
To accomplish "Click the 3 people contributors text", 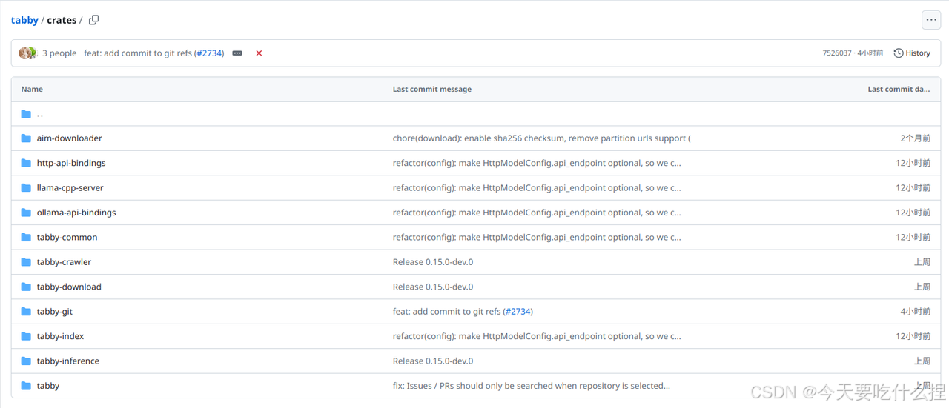I will click(59, 53).
